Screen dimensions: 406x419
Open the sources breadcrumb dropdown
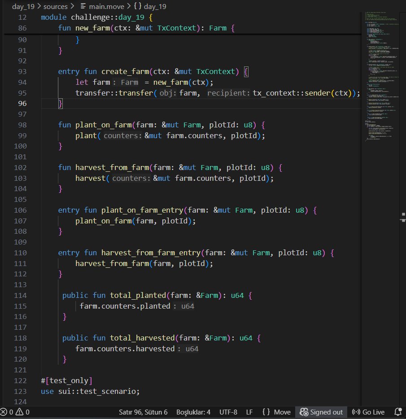pyautogui.click(x=56, y=6)
